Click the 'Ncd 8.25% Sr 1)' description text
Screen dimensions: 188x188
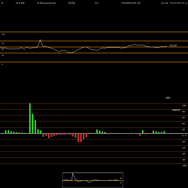click(178, 3)
